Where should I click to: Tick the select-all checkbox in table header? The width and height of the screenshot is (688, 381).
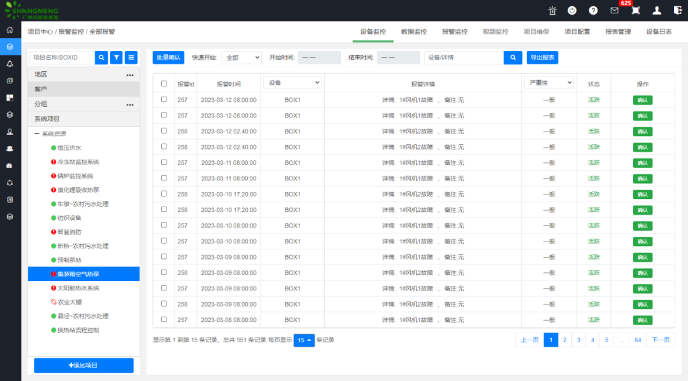click(x=164, y=83)
